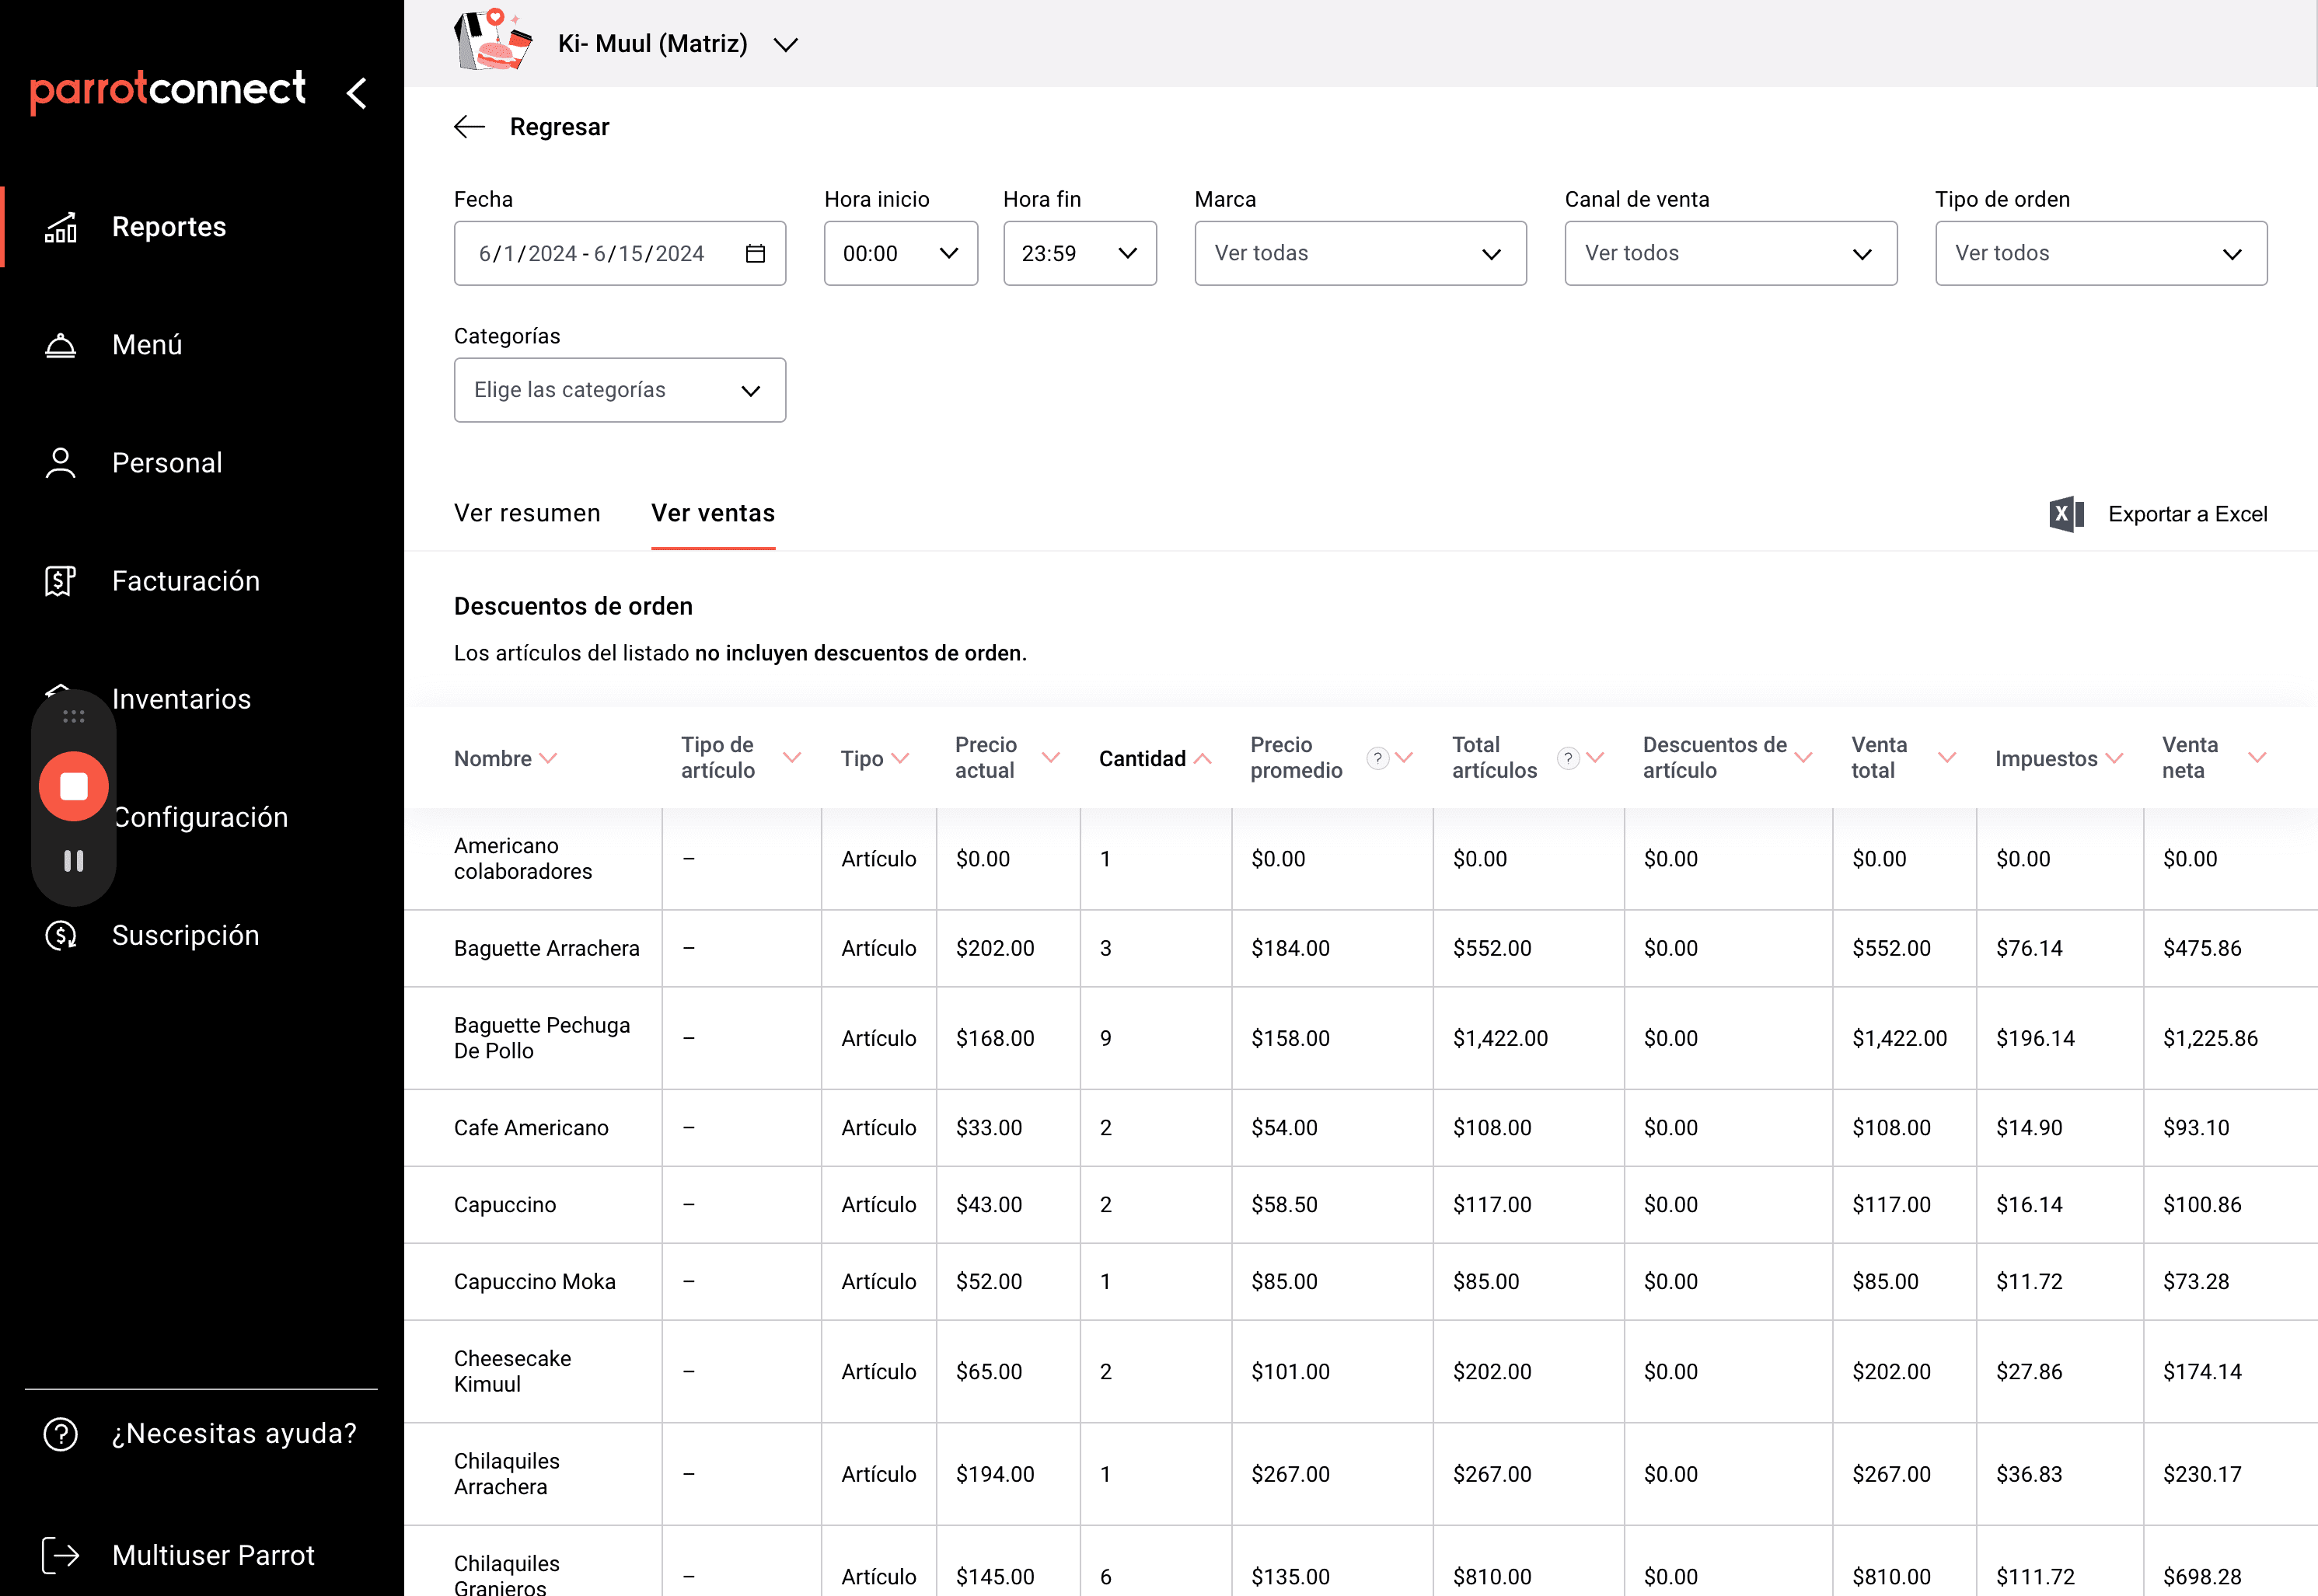2318x1596 pixels.
Task: Sort table by Impuestos column
Action: click(2058, 759)
